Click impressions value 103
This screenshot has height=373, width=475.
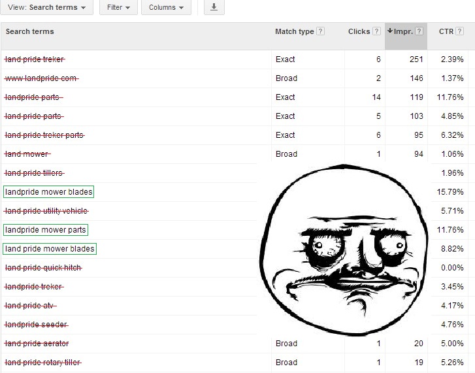coord(416,116)
